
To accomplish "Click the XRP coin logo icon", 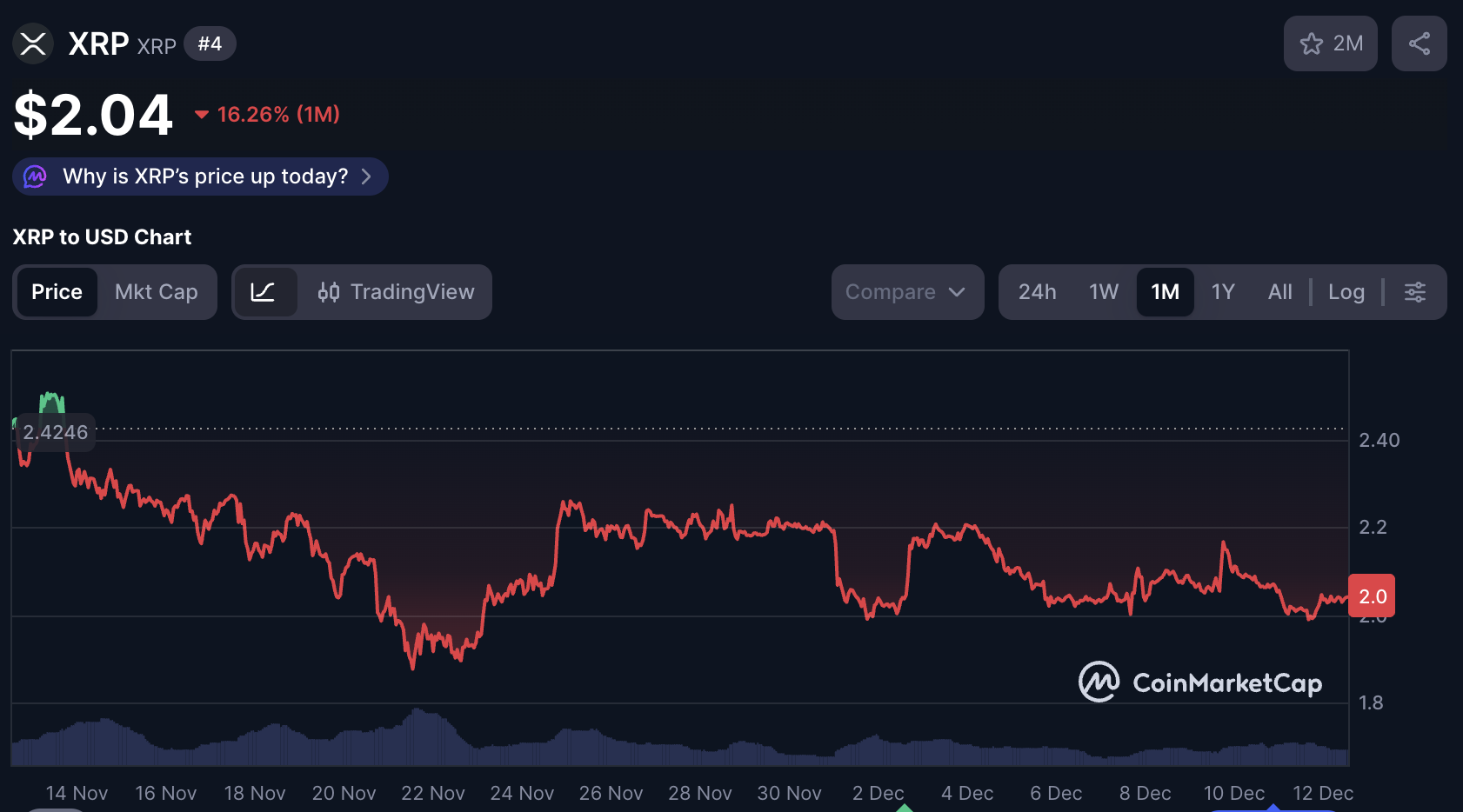I will click(x=33, y=43).
